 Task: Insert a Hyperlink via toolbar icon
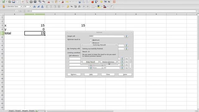(80, 2)
